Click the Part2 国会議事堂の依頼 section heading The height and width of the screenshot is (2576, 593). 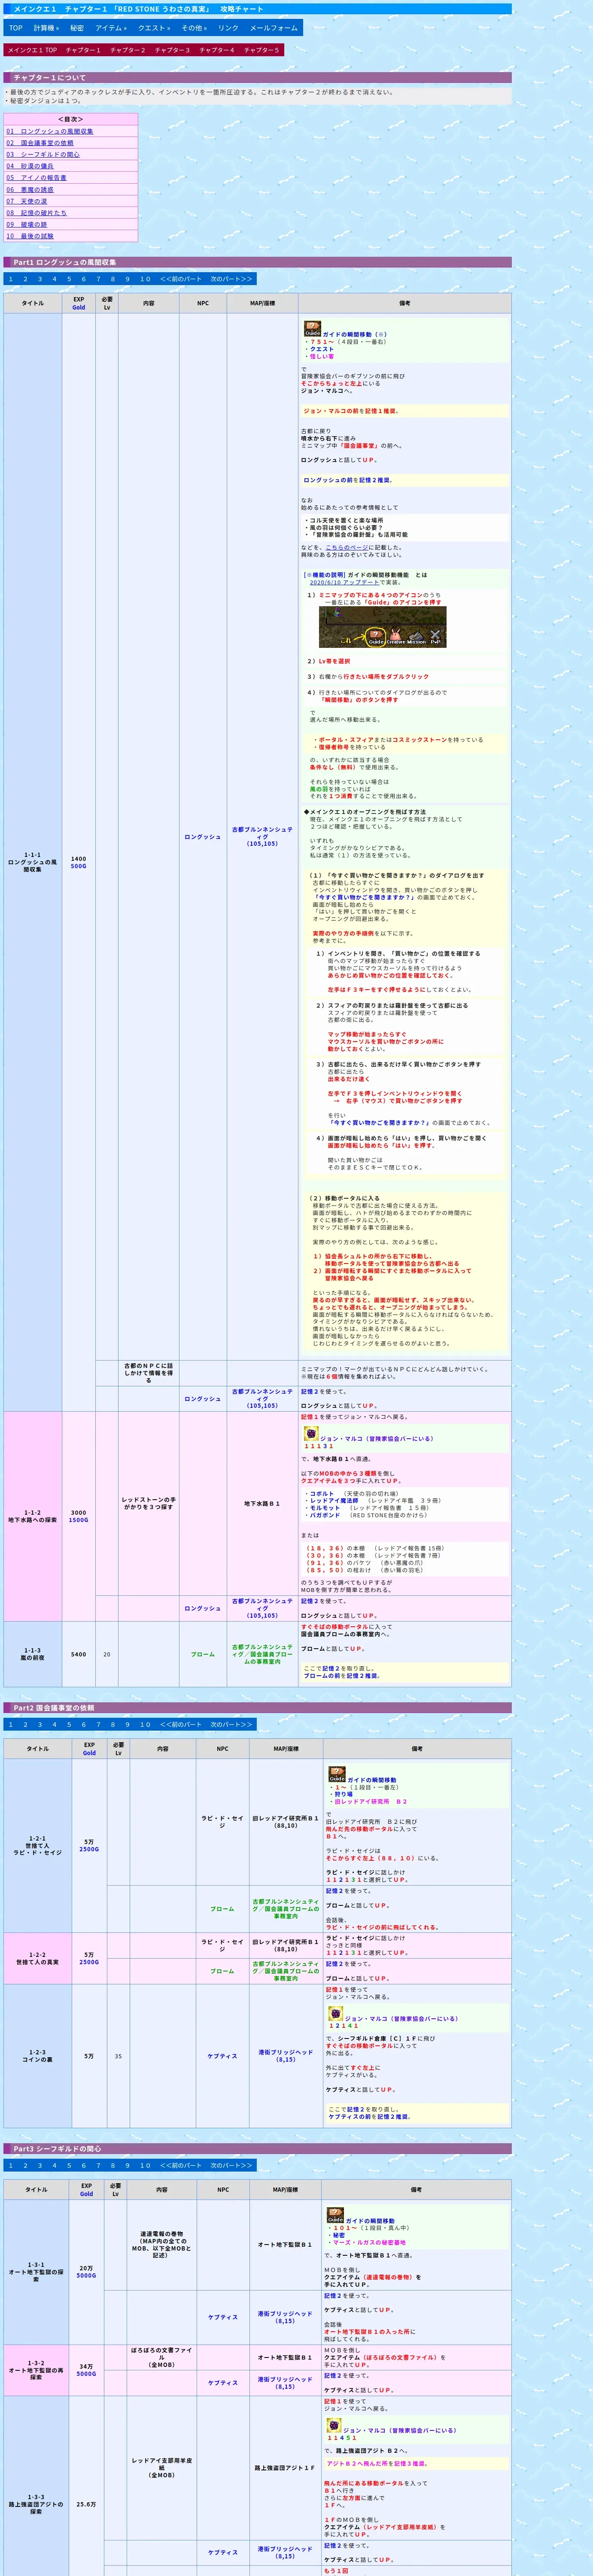(x=257, y=1707)
